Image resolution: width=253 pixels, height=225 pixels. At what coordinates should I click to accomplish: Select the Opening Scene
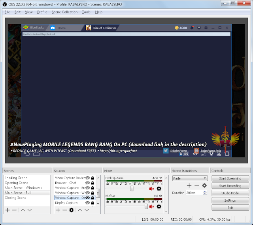coord(27,183)
